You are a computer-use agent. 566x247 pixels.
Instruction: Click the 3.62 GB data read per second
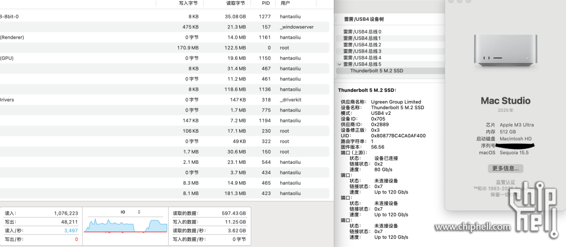pos(236,231)
